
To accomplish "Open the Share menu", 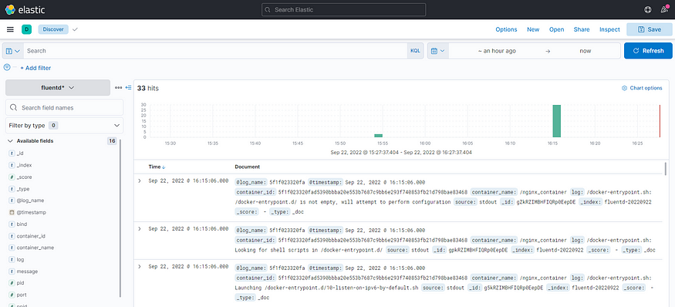I will coord(582,29).
